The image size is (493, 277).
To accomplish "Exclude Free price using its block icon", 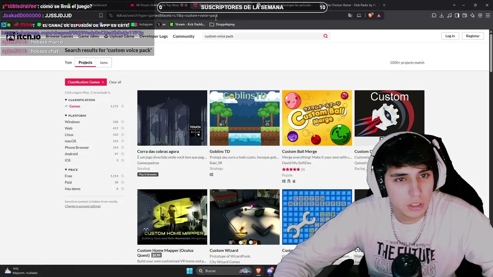I will click(122, 176).
